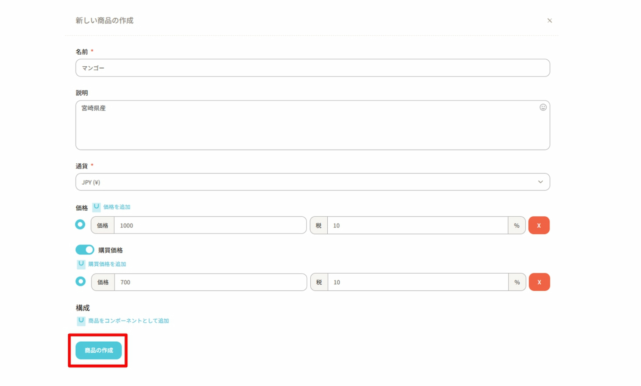Toggle the 購買価格 switch off

tap(85, 250)
